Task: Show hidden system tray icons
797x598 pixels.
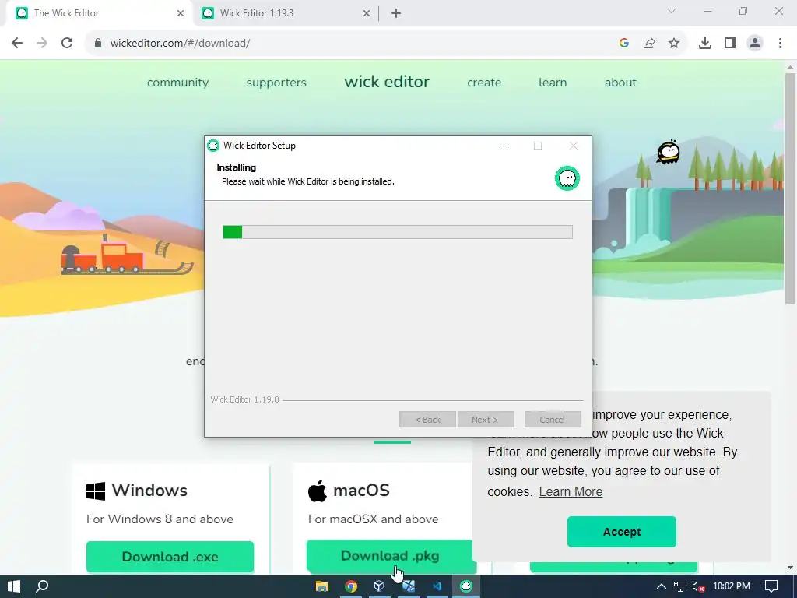Action: click(661, 586)
